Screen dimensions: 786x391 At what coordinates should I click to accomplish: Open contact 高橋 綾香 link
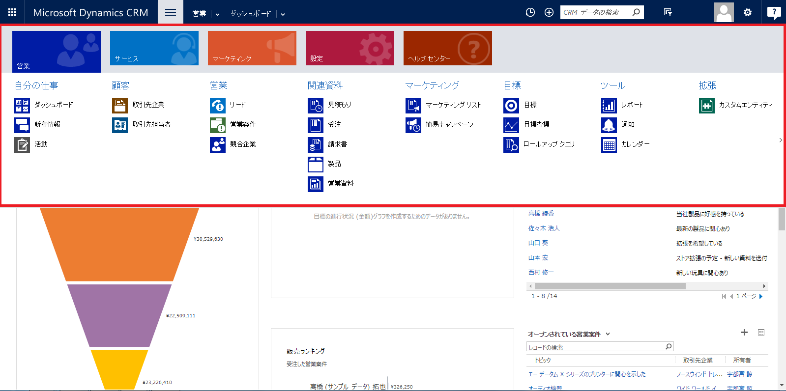coord(541,214)
